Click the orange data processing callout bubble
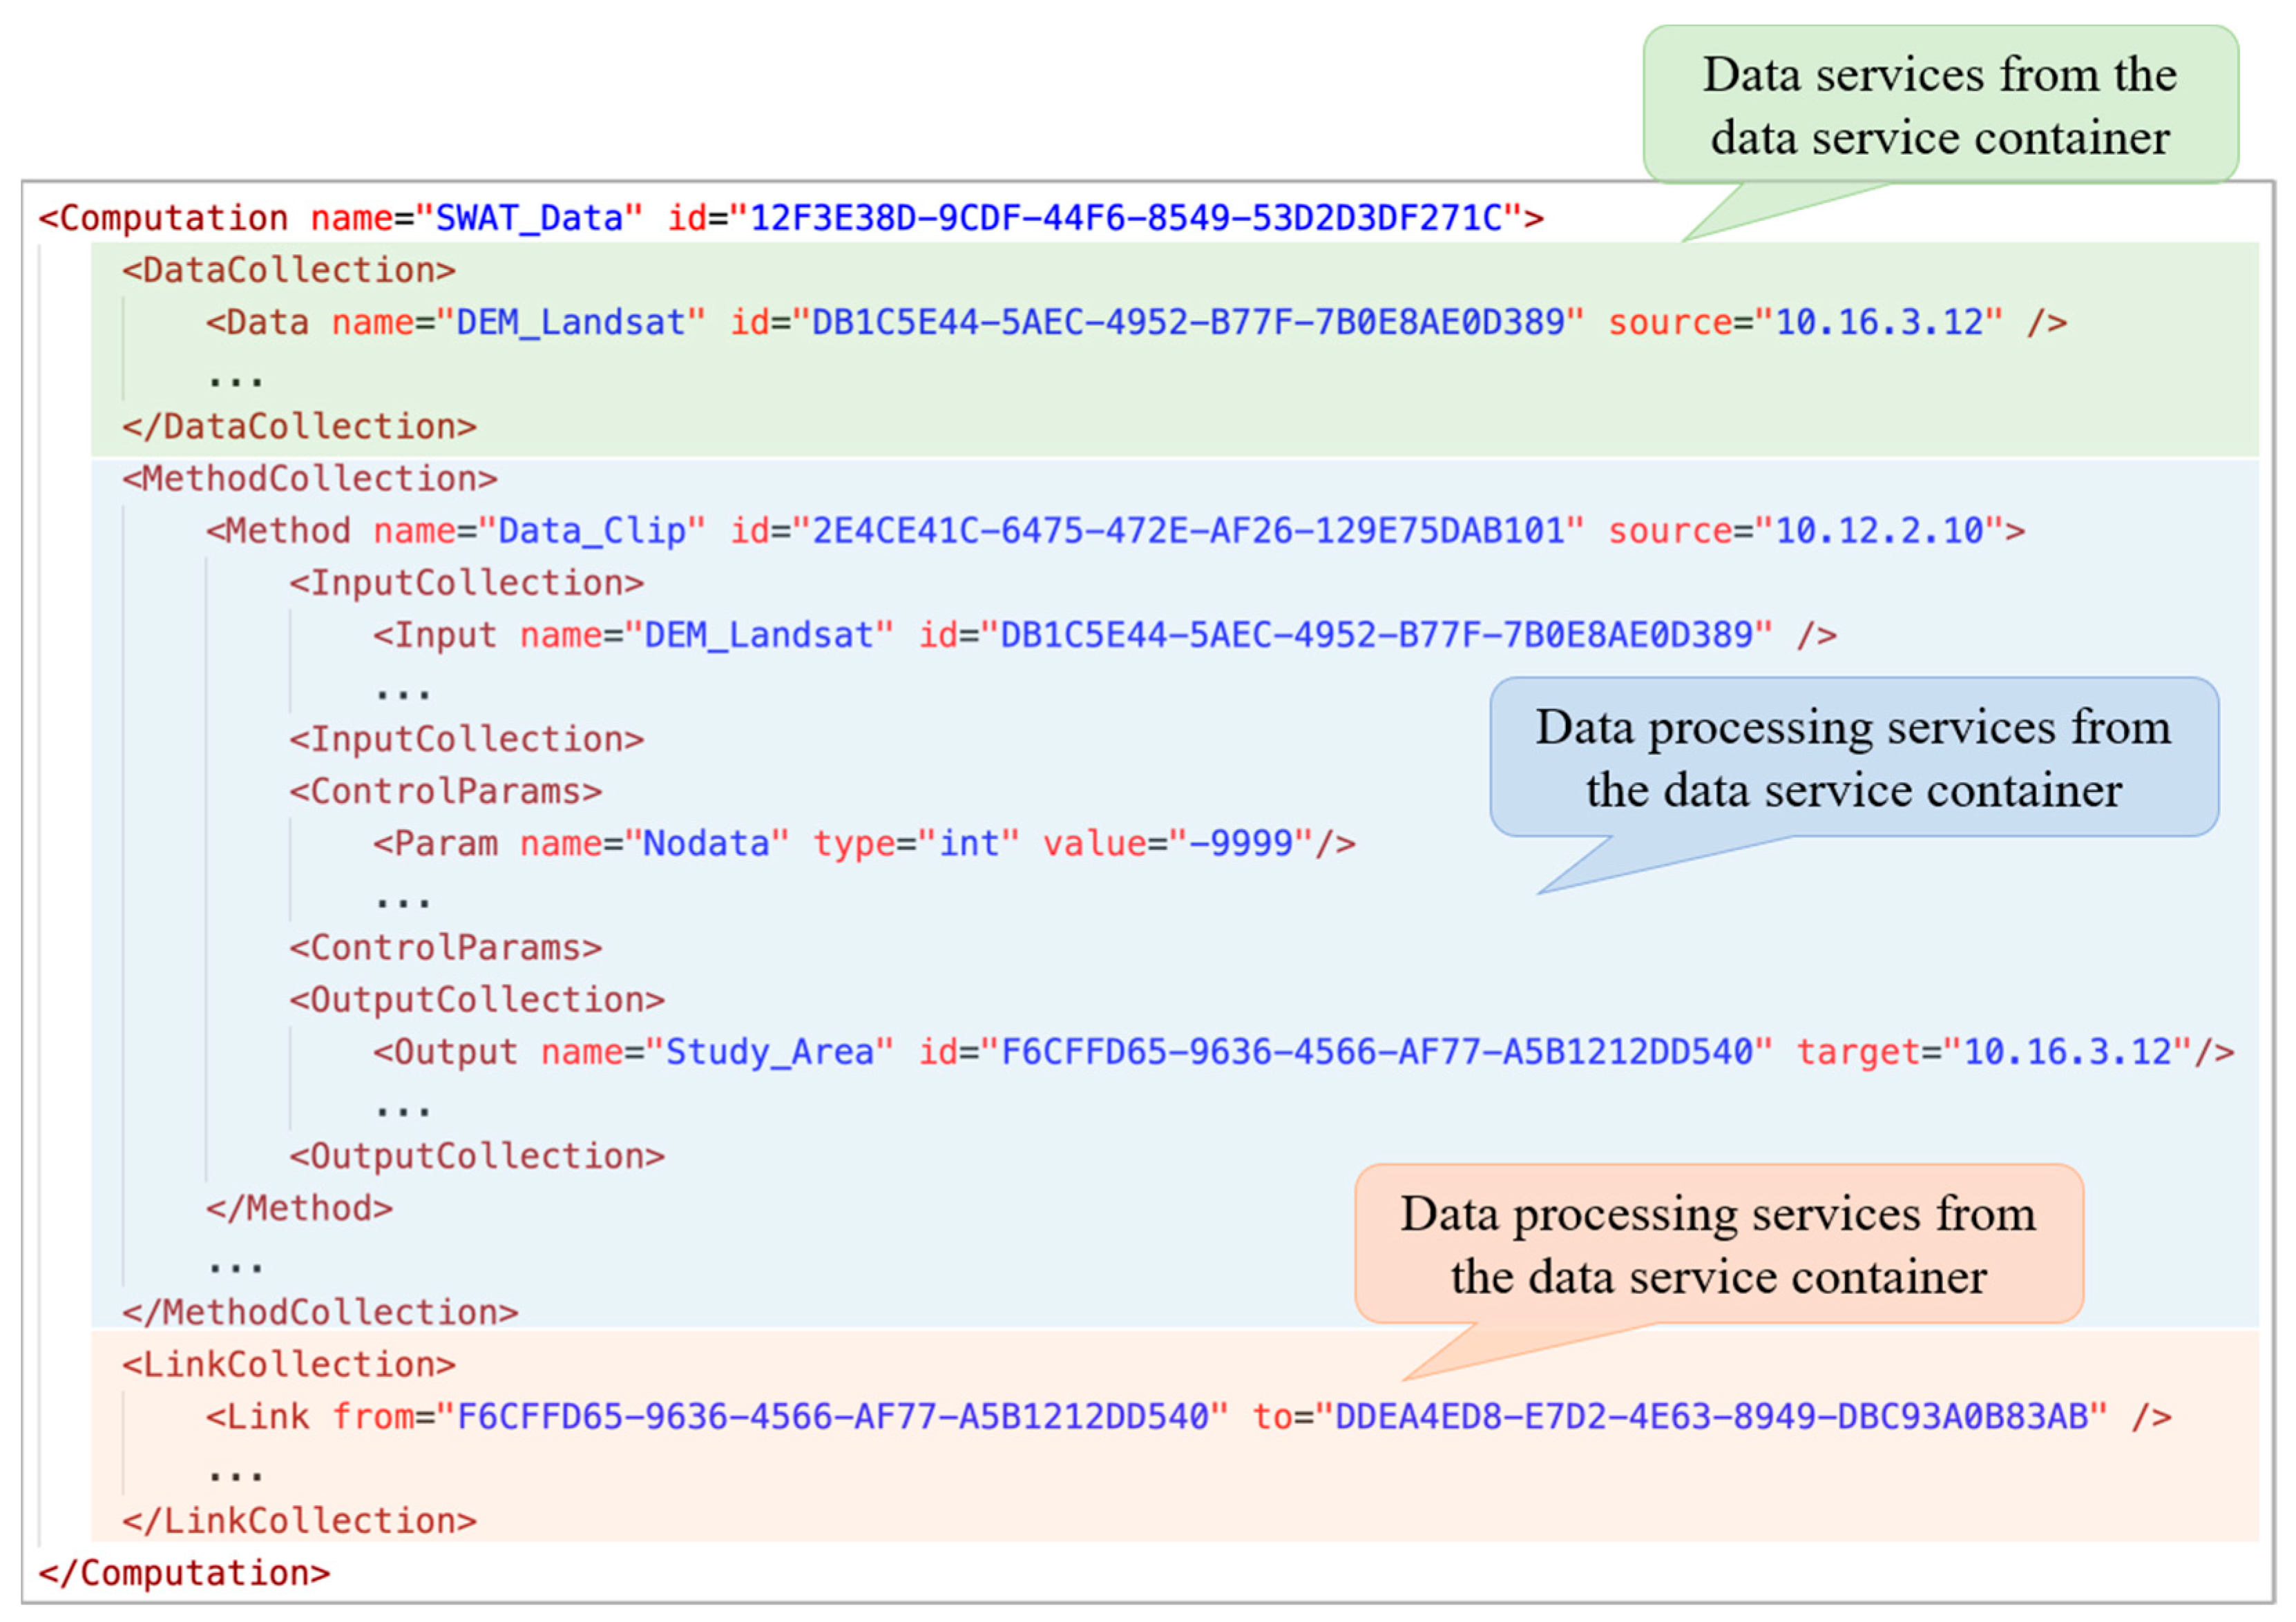 point(1718,1244)
